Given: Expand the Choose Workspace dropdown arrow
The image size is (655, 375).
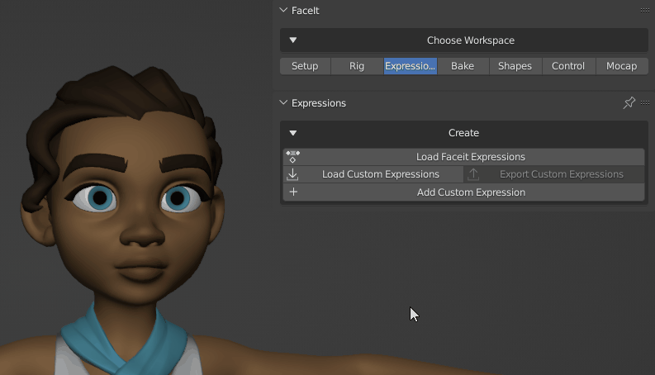Looking at the screenshot, I should tap(292, 40).
